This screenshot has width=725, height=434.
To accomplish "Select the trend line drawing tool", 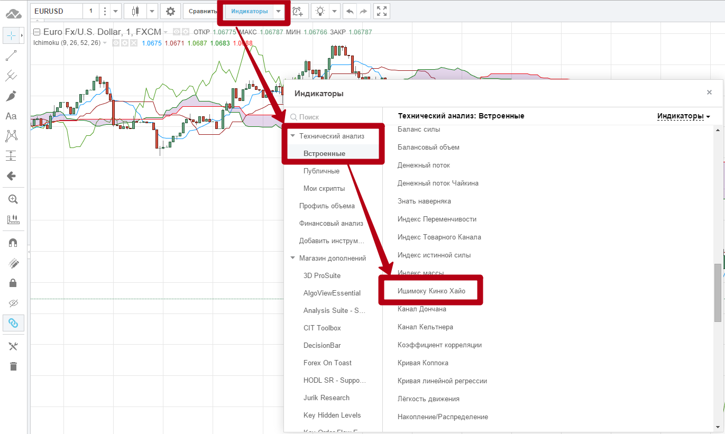I will (x=11, y=56).
